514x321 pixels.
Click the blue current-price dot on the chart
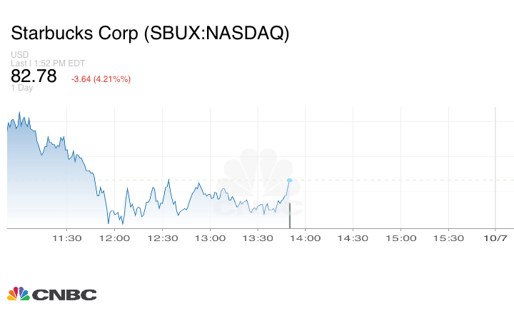(289, 180)
